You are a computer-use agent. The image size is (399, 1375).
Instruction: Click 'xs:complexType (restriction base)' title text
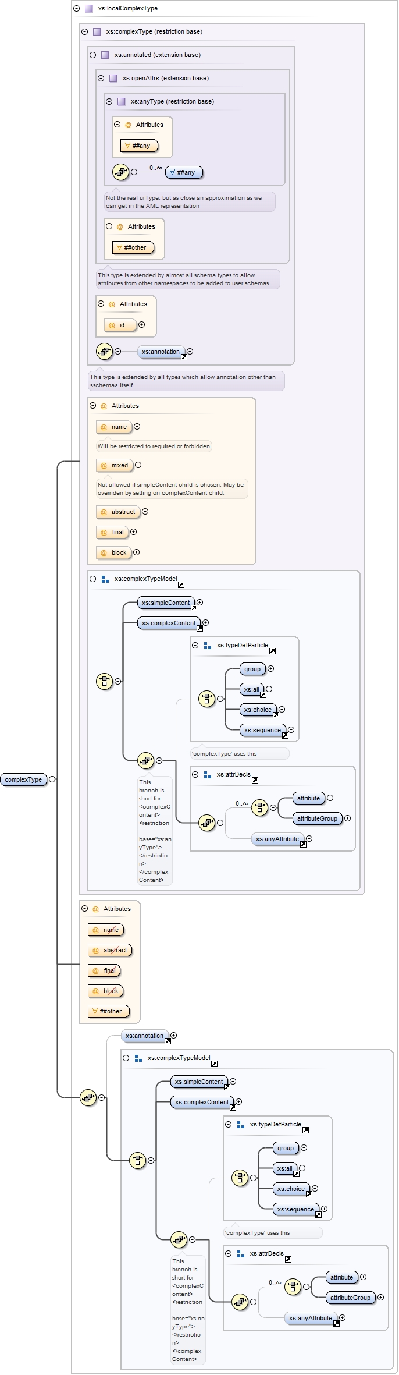pos(155,32)
